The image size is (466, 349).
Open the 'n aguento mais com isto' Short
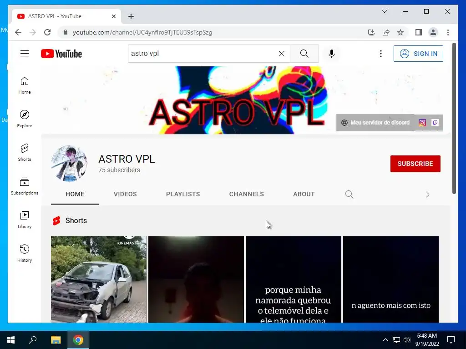391,279
